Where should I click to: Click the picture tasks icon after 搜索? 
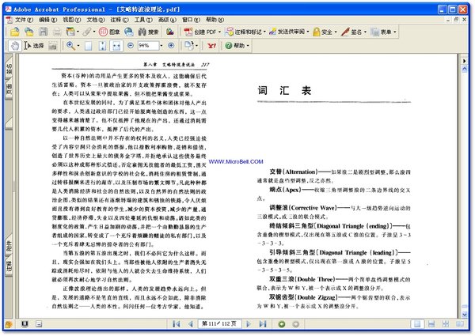(170, 32)
